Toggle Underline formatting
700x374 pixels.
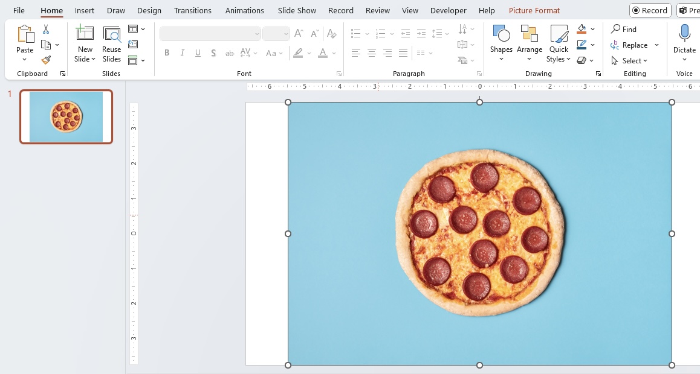tap(198, 53)
